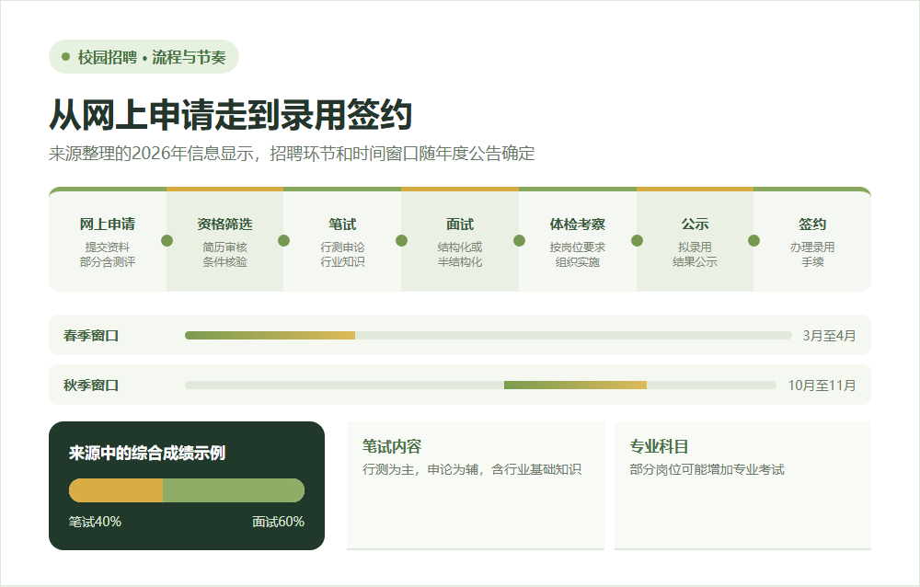Click the dot between 资格筛选 and 笔试

[284, 241]
